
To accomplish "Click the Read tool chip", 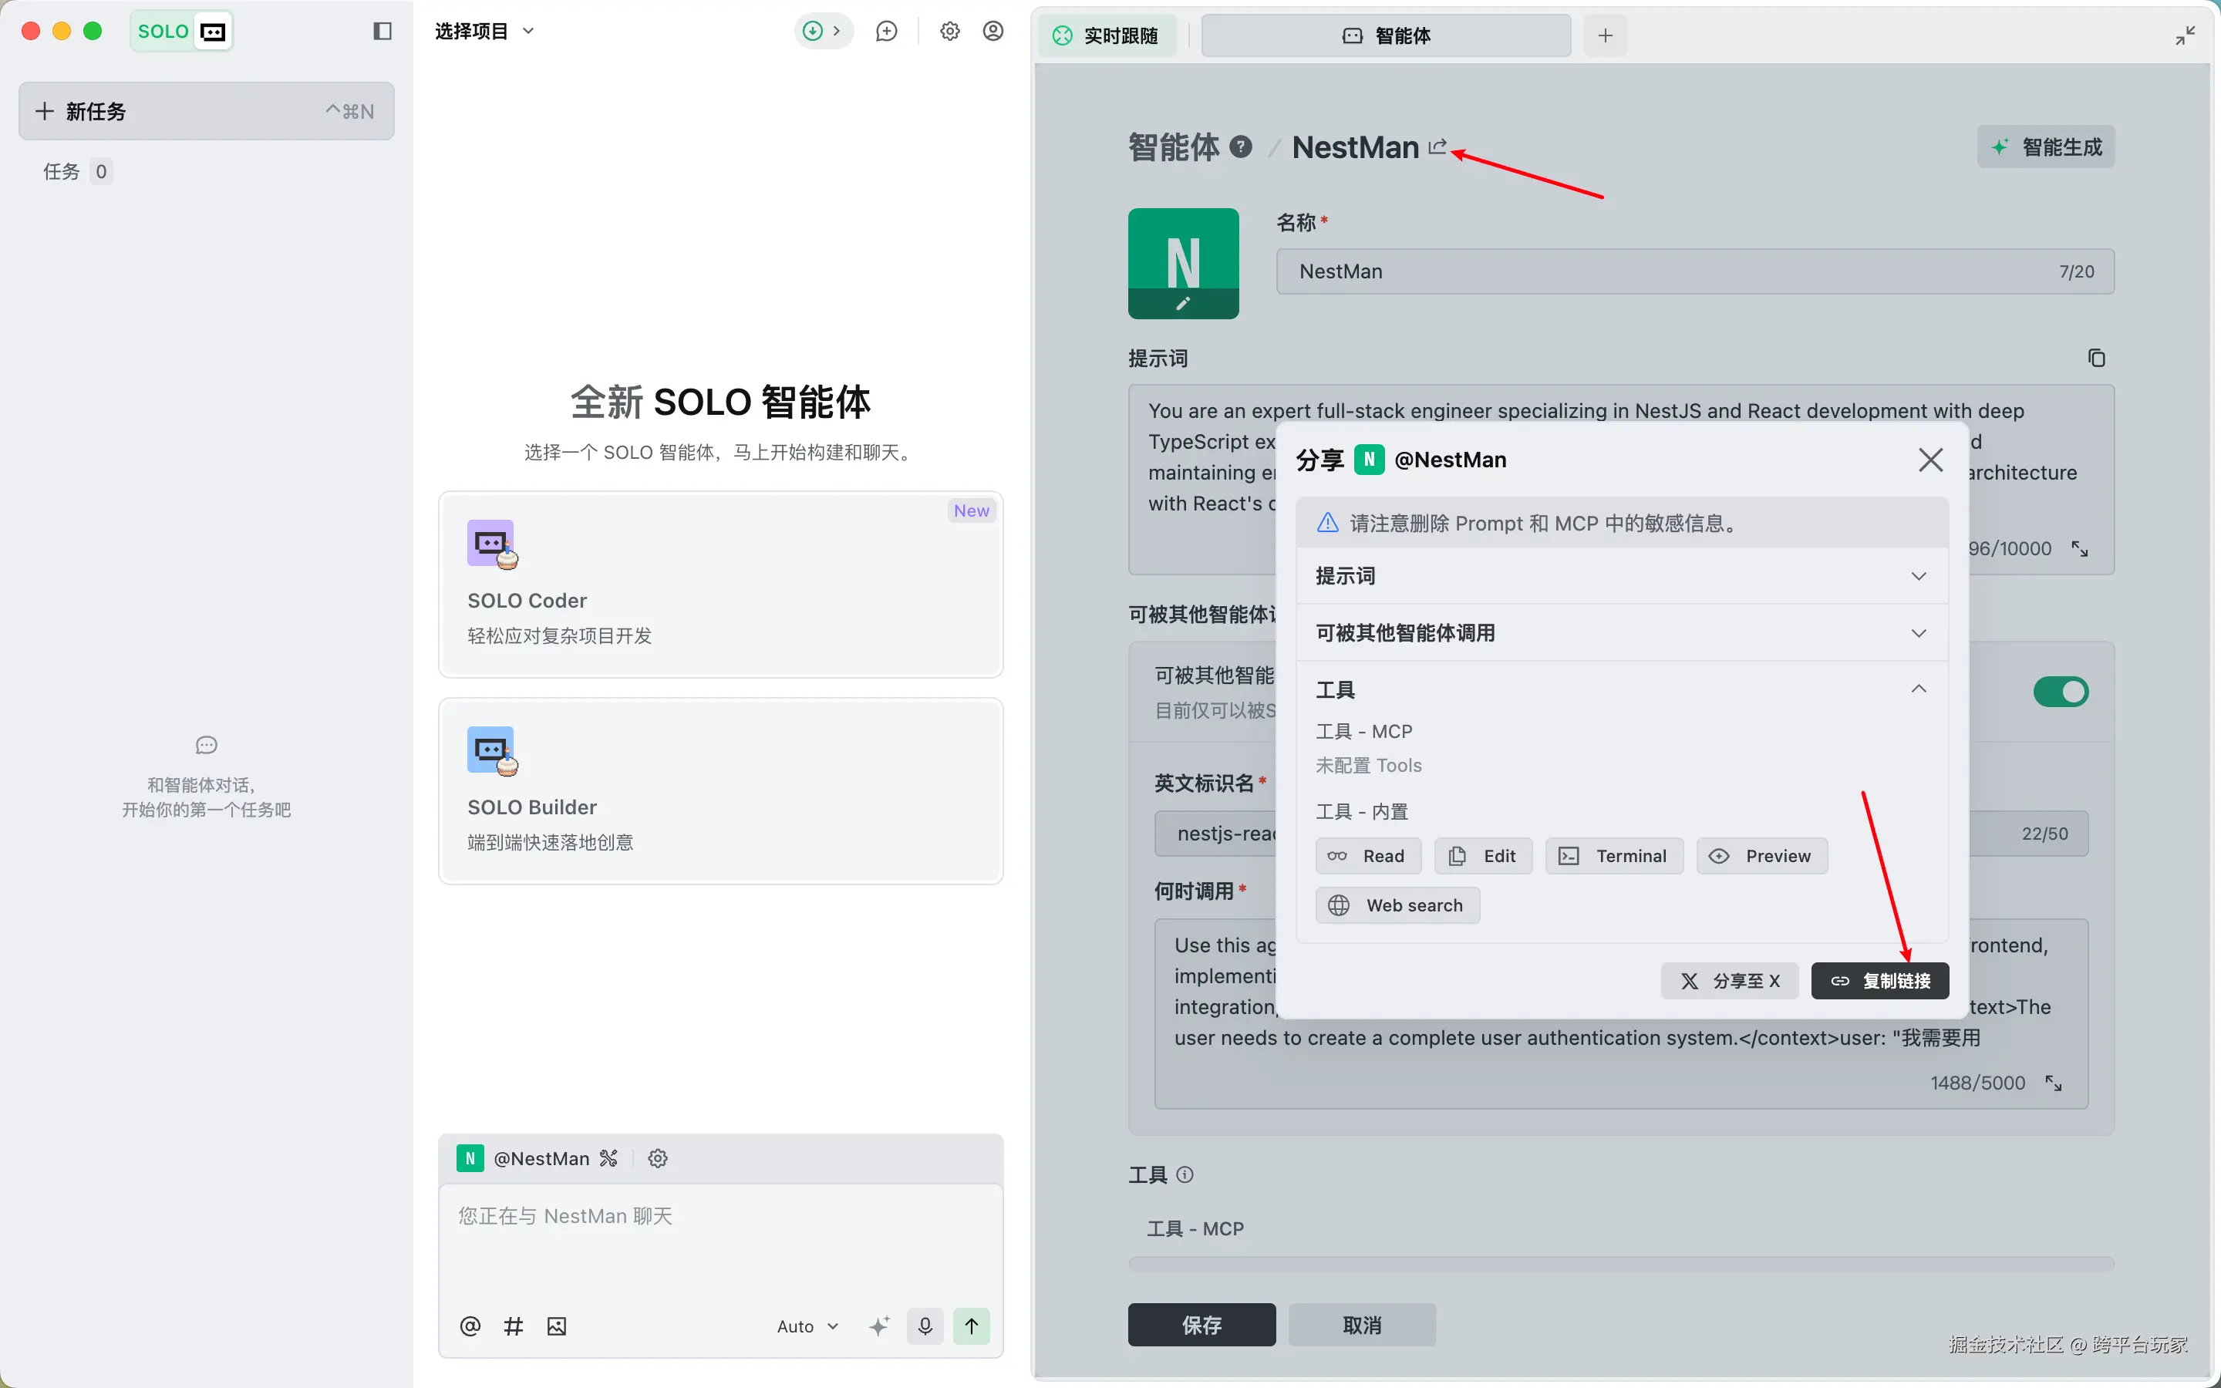I will click(x=1367, y=856).
